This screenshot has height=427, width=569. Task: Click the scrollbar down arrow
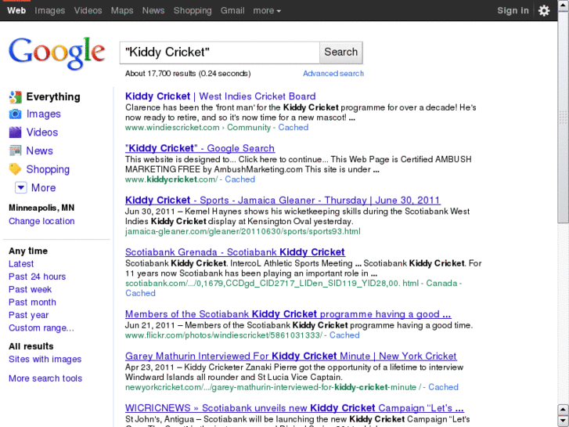click(563, 421)
